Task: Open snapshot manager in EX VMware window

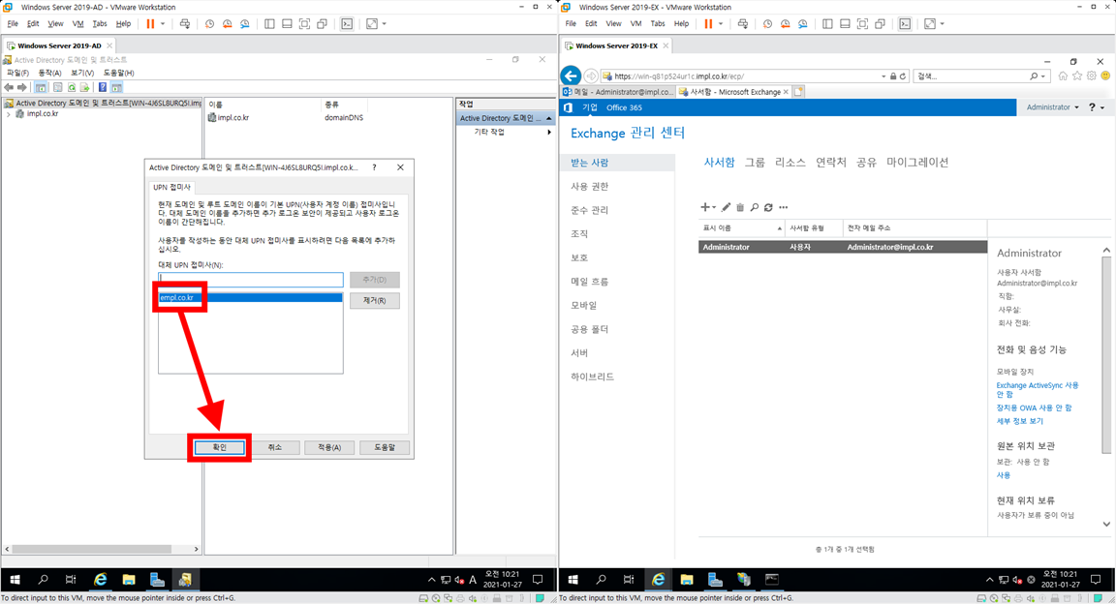Action: pyautogui.click(x=803, y=23)
